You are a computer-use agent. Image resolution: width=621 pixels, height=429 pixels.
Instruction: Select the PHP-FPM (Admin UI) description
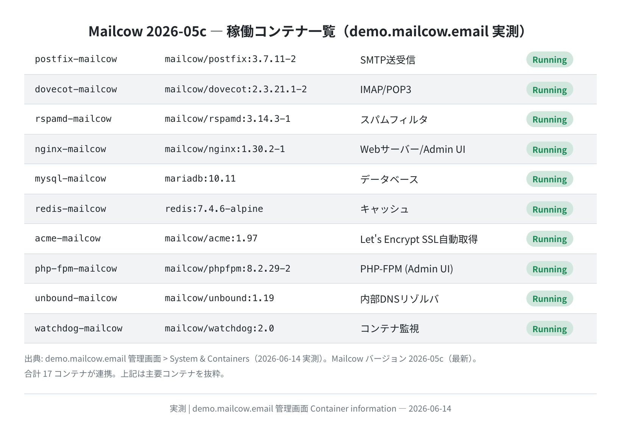pyautogui.click(x=407, y=269)
